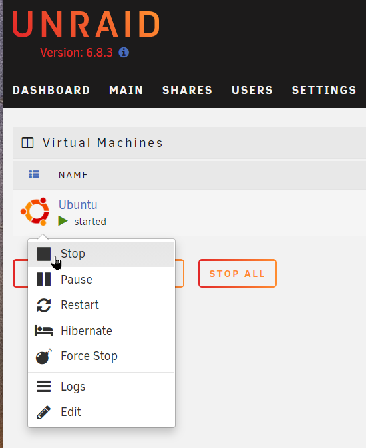366x448 pixels.
Task: Click the Edit pencil icon
Action: click(44, 412)
